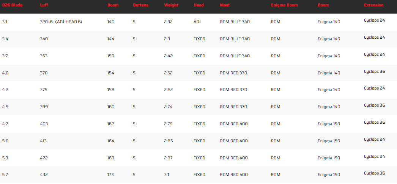The image size is (397, 184).
Task: Click boom length 150
Action: coord(111,56)
